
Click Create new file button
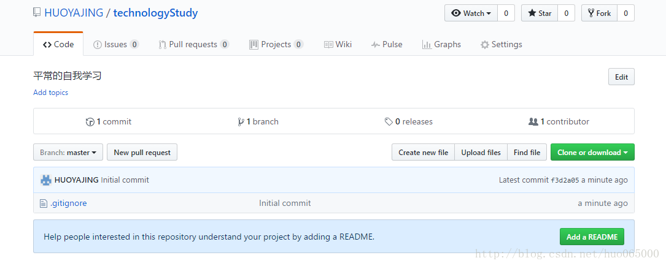(423, 152)
